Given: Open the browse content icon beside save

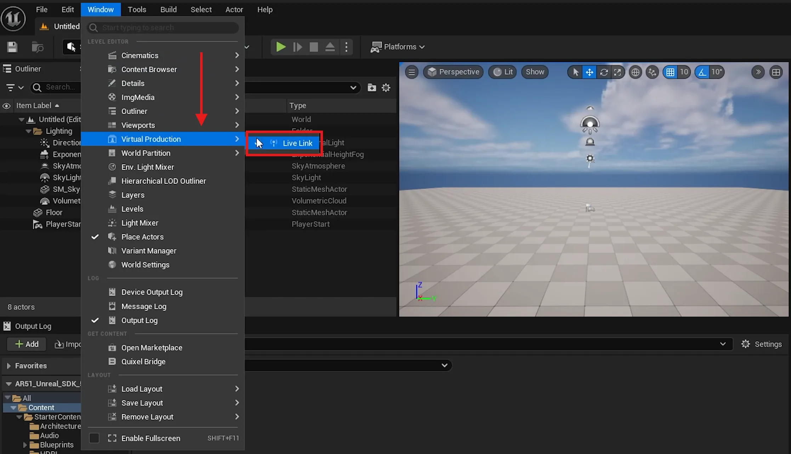Looking at the screenshot, I should pyautogui.click(x=37, y=47).
